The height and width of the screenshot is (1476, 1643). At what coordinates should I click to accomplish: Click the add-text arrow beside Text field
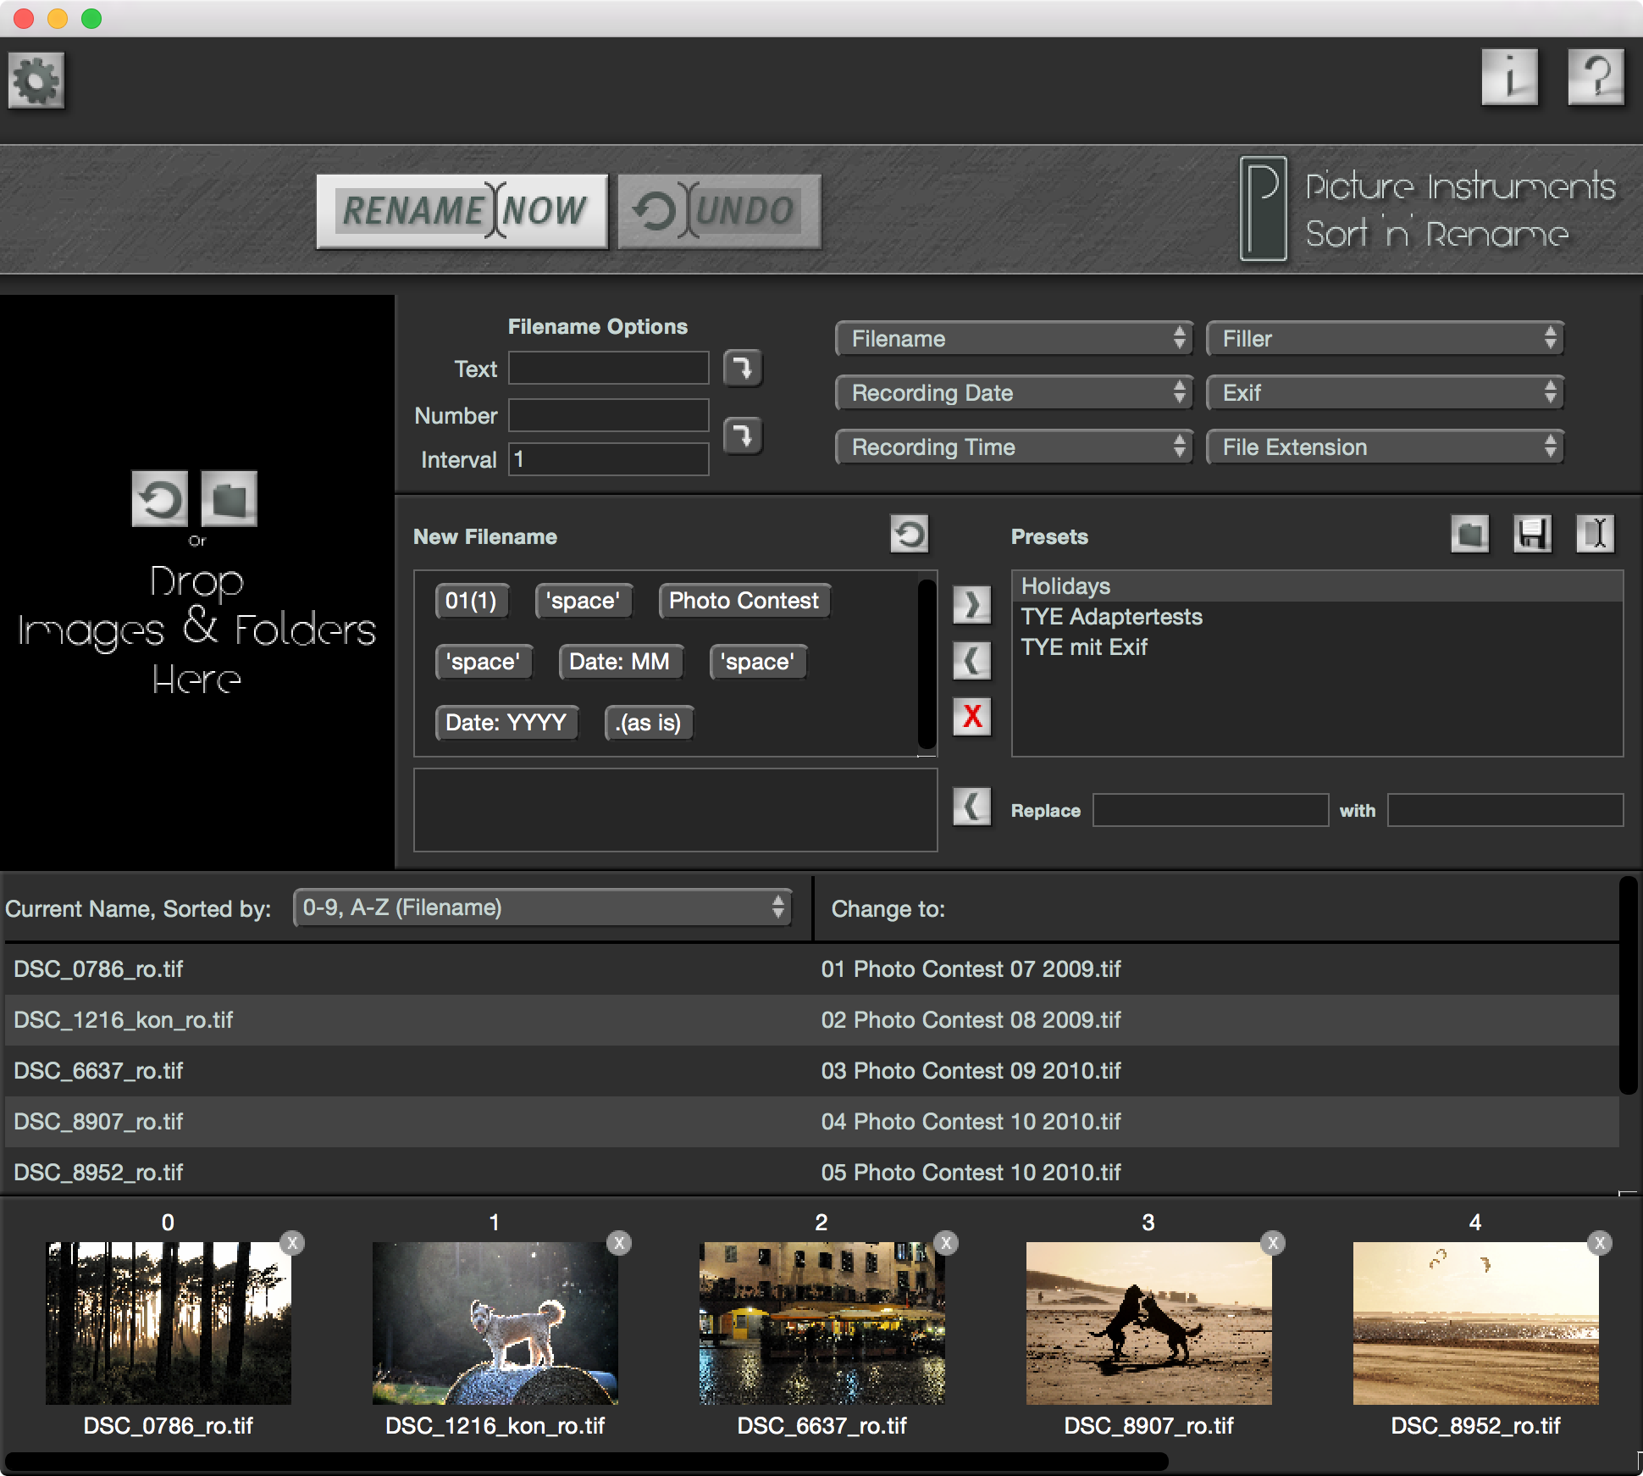pyautogui.click(x=743, y=369)
